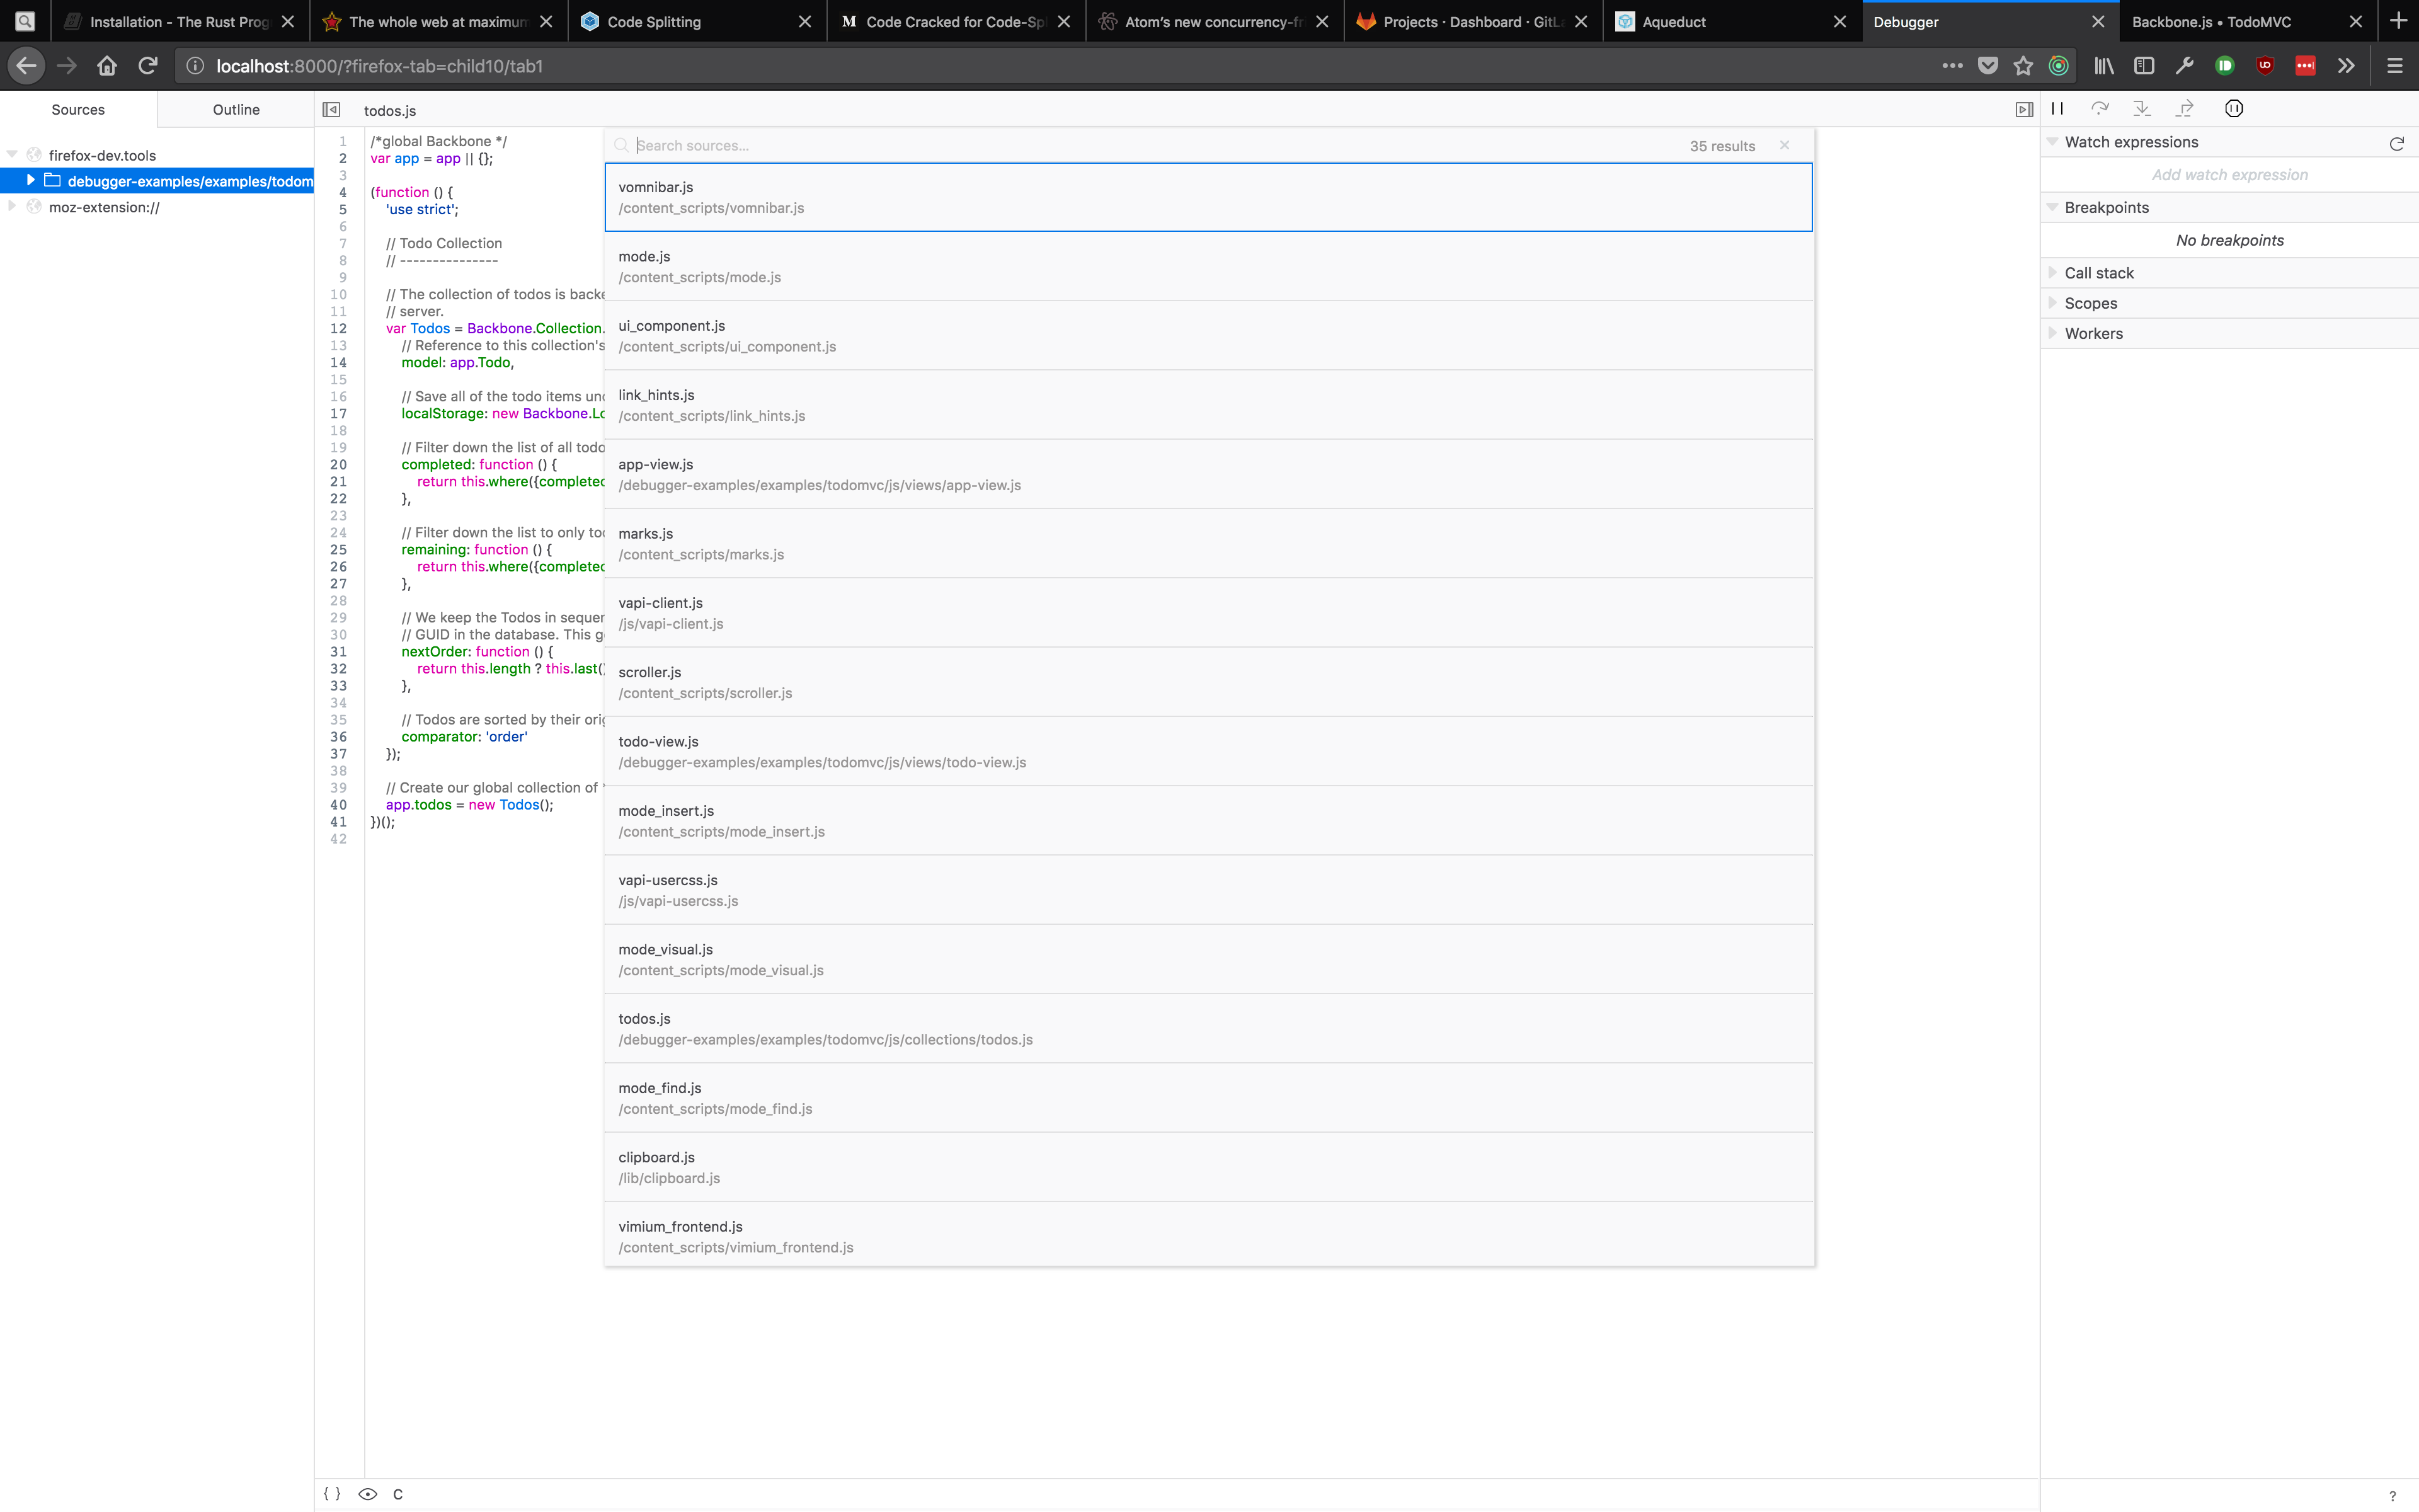Close the source search results panel
Viewport: 2419px width, 1512px height.
(x=1784, y=145)
